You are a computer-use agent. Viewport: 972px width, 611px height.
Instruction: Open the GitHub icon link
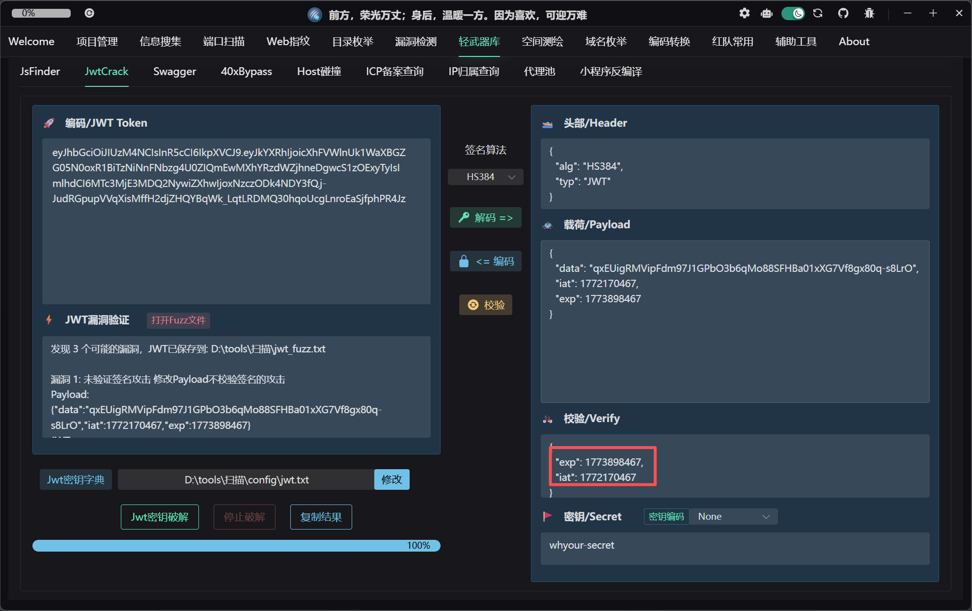[x=843, y=13]
